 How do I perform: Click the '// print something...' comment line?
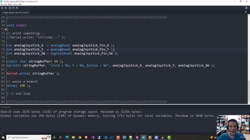pyautogui.click(x=26, y=33)
